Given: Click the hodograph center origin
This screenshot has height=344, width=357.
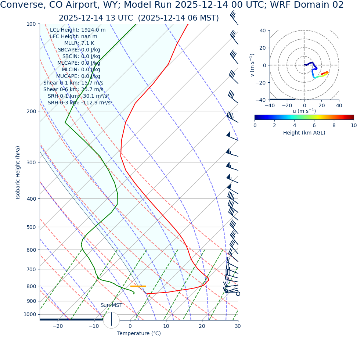Looking at the screenshot, I should point(304,65).
